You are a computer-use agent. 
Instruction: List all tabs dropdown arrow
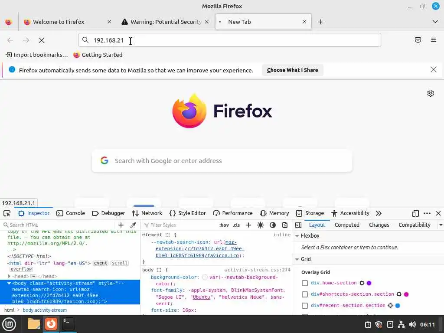point(435,22)
